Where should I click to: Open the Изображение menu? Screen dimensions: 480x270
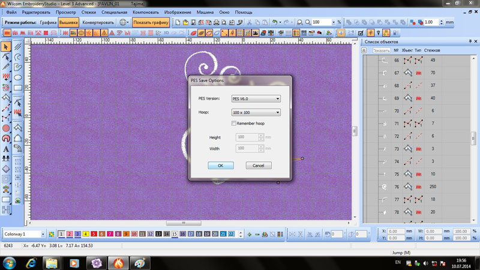pyautogui.click(x=178, y=12)
